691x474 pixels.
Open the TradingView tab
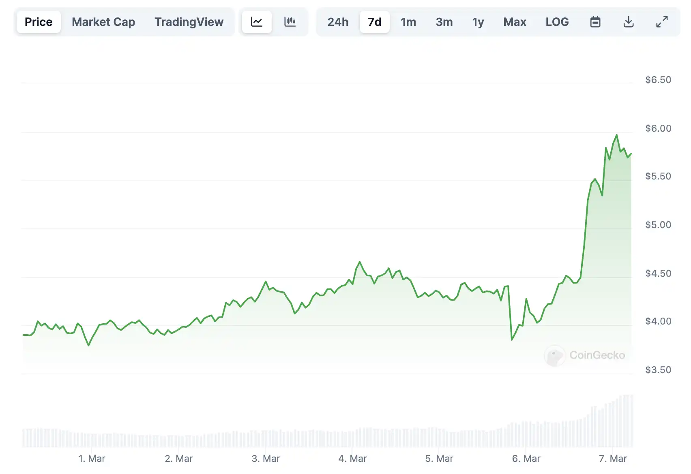[189, 22]
